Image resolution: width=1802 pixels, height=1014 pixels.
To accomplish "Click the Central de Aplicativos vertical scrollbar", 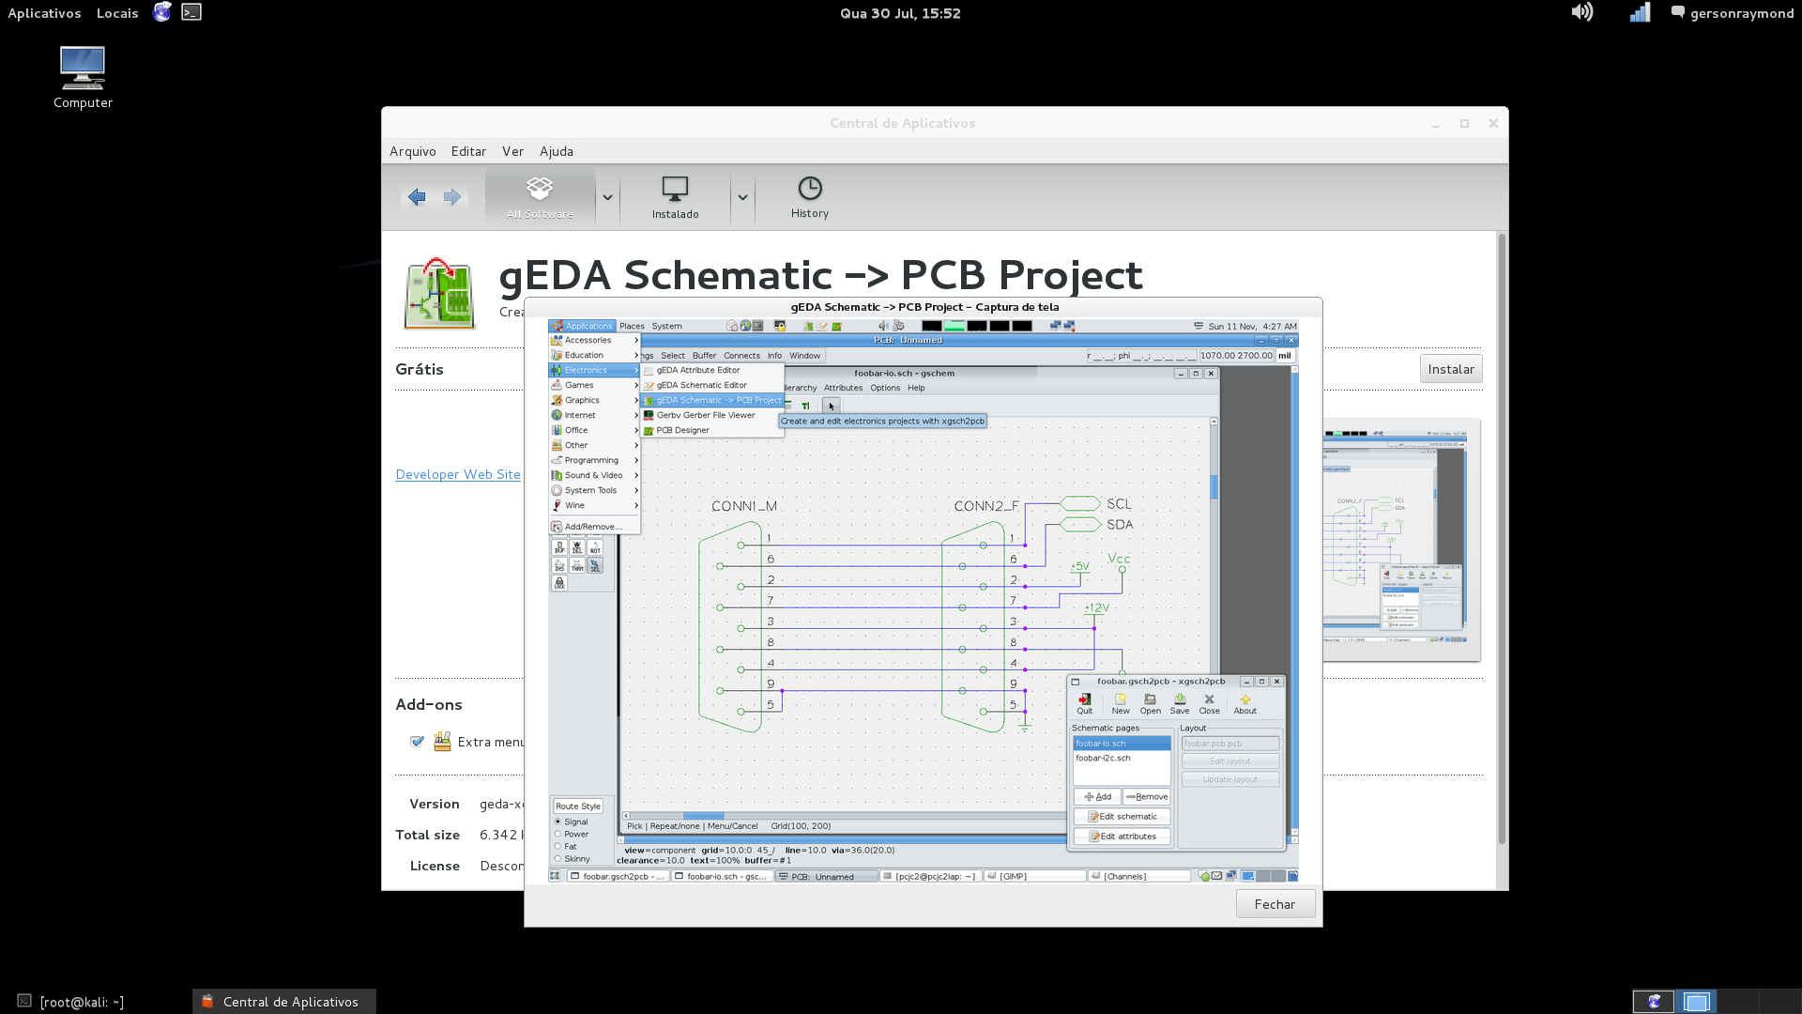I will (1502, 540).
